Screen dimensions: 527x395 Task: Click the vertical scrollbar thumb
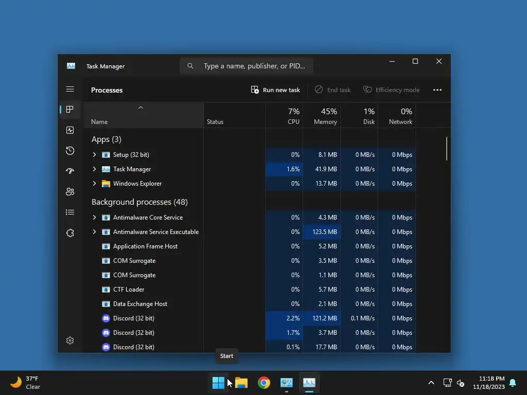(x=447, y=149)
